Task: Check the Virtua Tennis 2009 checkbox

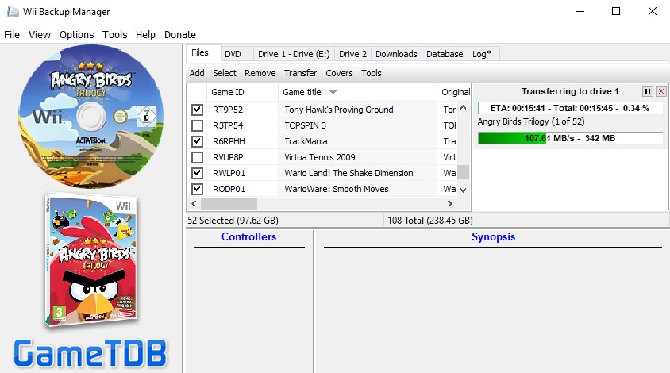Action: [x=197, y=157]
